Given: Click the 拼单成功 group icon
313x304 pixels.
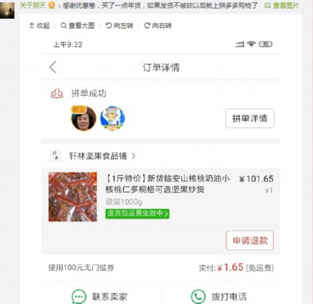Looking at the screenshot, I should pyautogui.click(x=57, y=93).
